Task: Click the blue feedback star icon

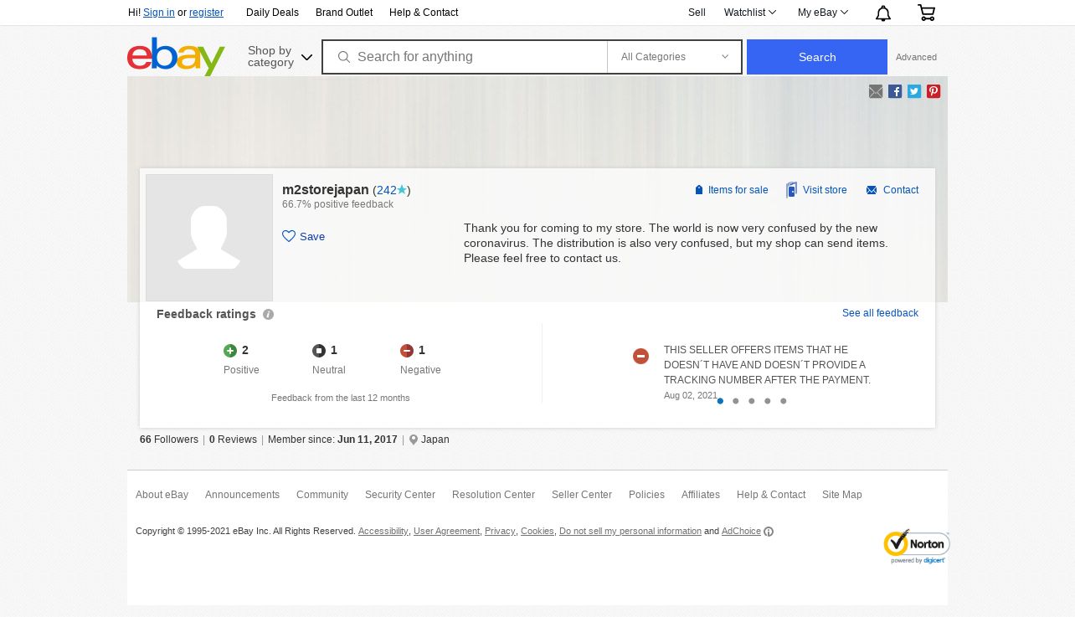Action: click(402, 190)
